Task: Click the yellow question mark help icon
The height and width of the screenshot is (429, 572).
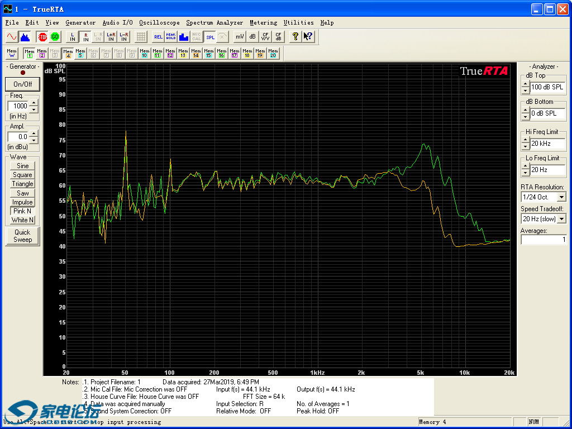Action: [295, 37]
